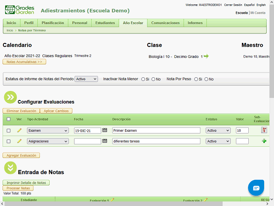Viewport: 274px width, 206px height.
Task: Click the Valor field for Asignaciones row
Action: [242, 141]
